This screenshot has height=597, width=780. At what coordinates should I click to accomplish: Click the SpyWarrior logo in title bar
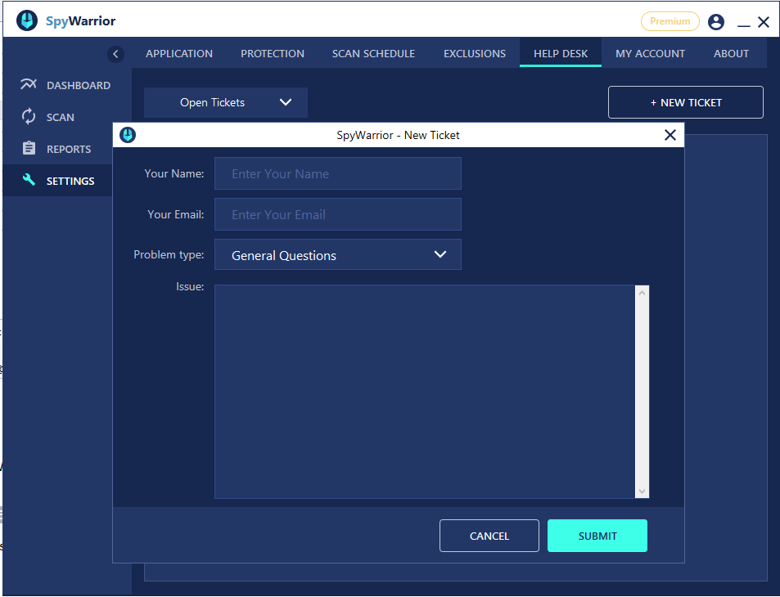coord(27,21)
